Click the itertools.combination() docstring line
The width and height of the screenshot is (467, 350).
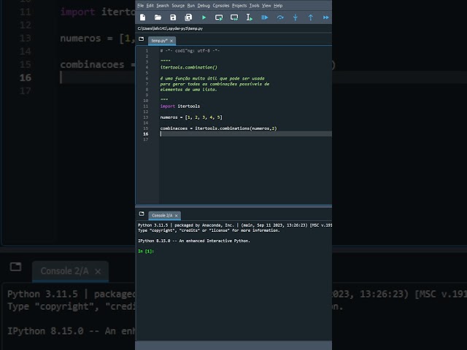(x=189, y=67)
